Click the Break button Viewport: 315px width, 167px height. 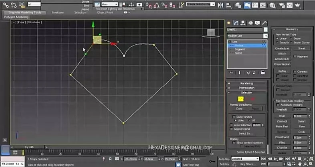pyautogui.click(x=301, y=48)
